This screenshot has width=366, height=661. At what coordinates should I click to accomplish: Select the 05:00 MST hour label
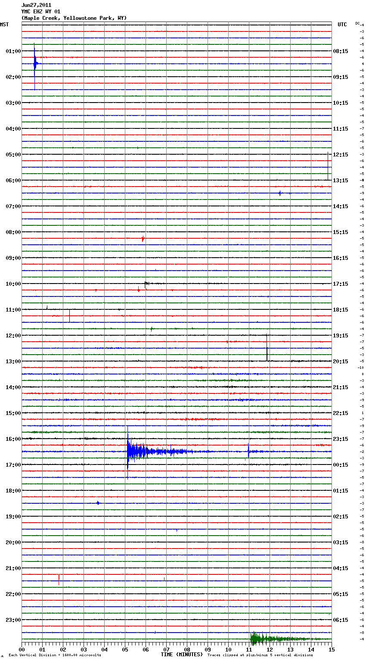pyautogui.click(x=13, y=154)
